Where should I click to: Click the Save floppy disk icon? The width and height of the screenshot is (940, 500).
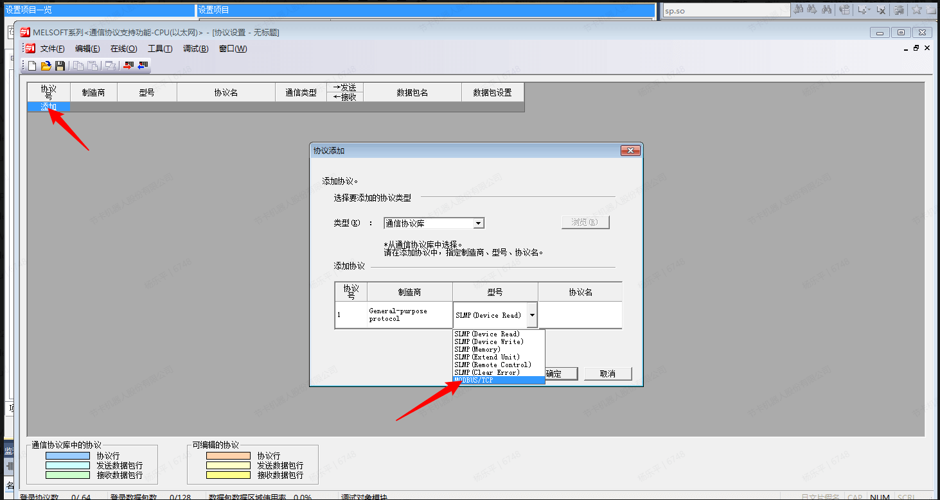coord(60,65)
